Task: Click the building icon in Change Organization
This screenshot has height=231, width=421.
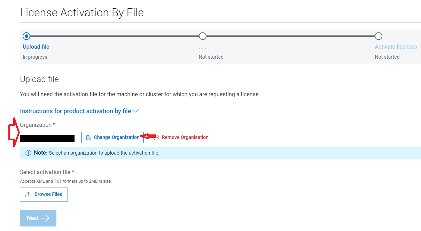Action: (x=88, y=138)
